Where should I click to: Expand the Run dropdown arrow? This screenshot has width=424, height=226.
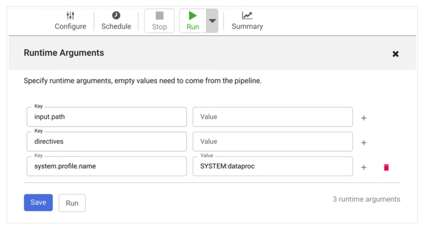(x=212, y=21)
